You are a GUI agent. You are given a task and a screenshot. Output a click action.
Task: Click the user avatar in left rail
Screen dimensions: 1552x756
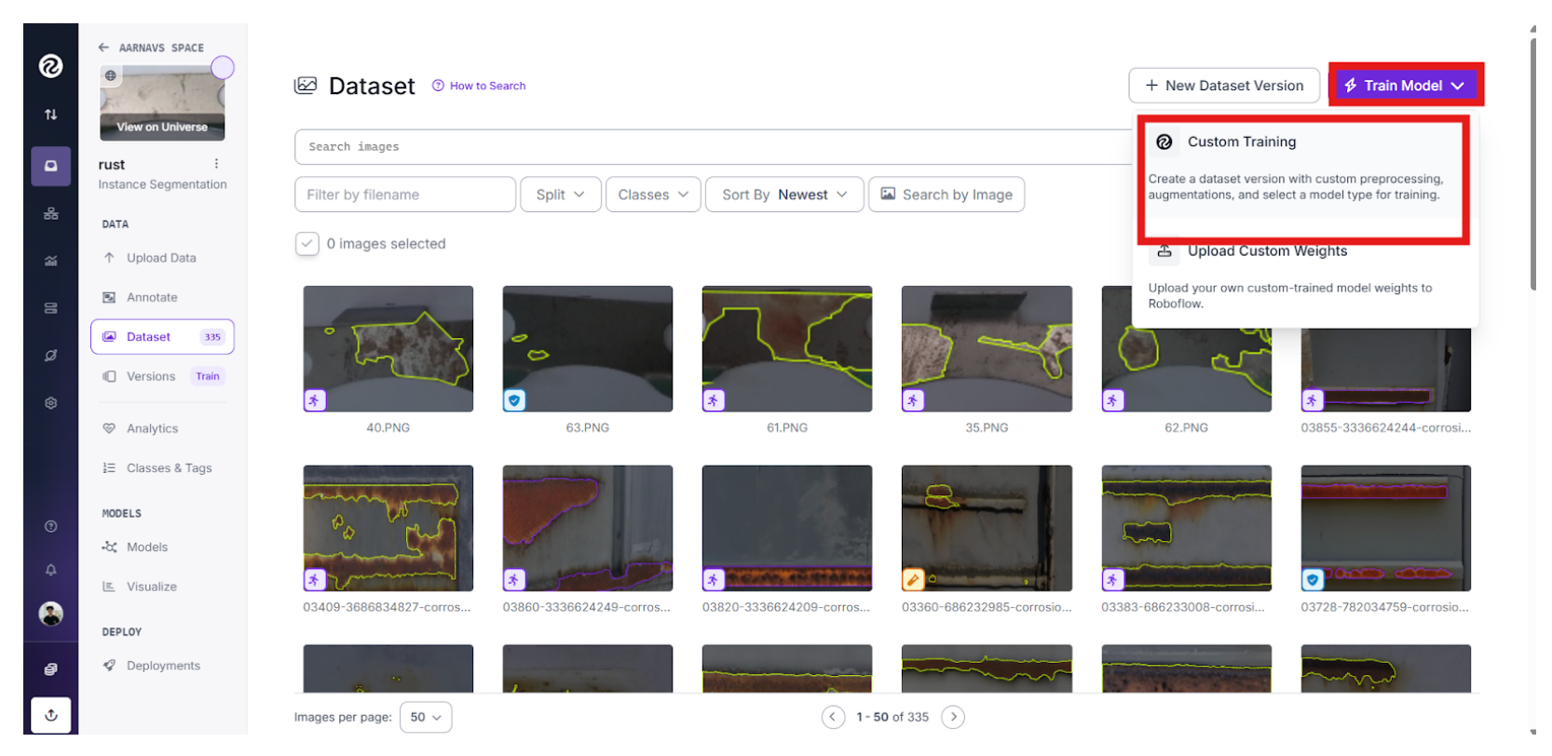pos(51,614)
